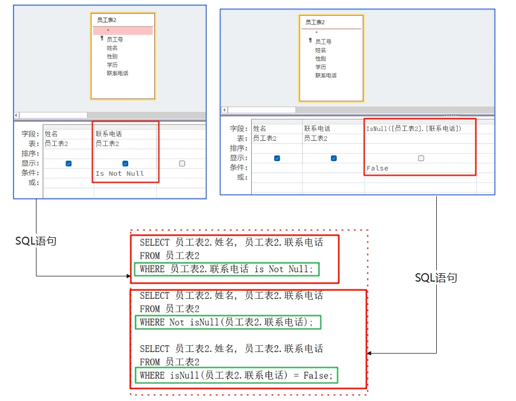Click the 员工表2 field list title in the Is Not Null query
516x401 pixels.
pos(107,20)
